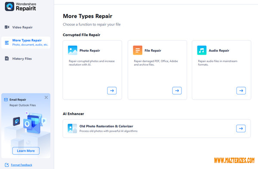Click 'Repair damaged PDF, Office, Adobe' description
This screenshot has height=169, width=258.
tap(156, 63)
